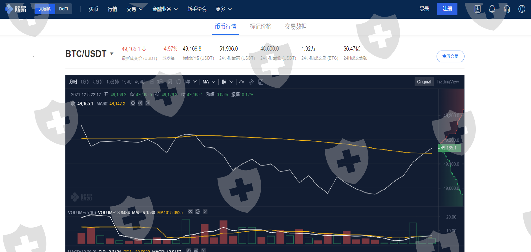Expand the 更多 menu
Viewport: 531px width, 252px height.
[x=224, y=9]
